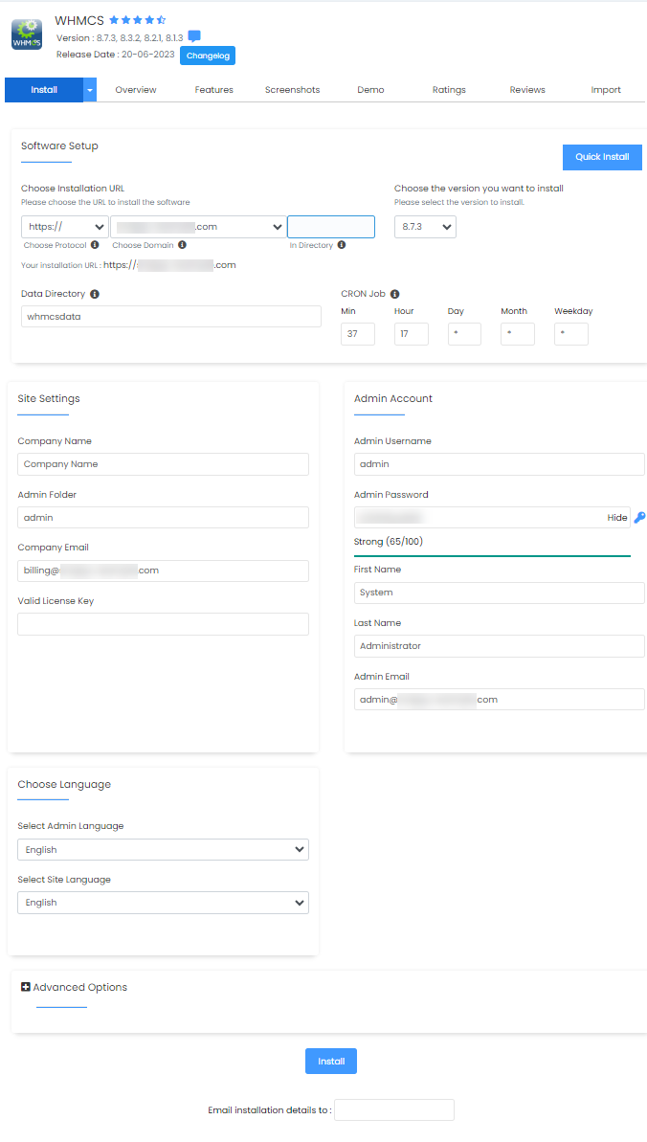Click the WHMCS logo icon

[25, 34]
